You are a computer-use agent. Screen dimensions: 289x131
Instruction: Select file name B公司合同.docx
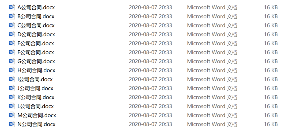(36, 16)
